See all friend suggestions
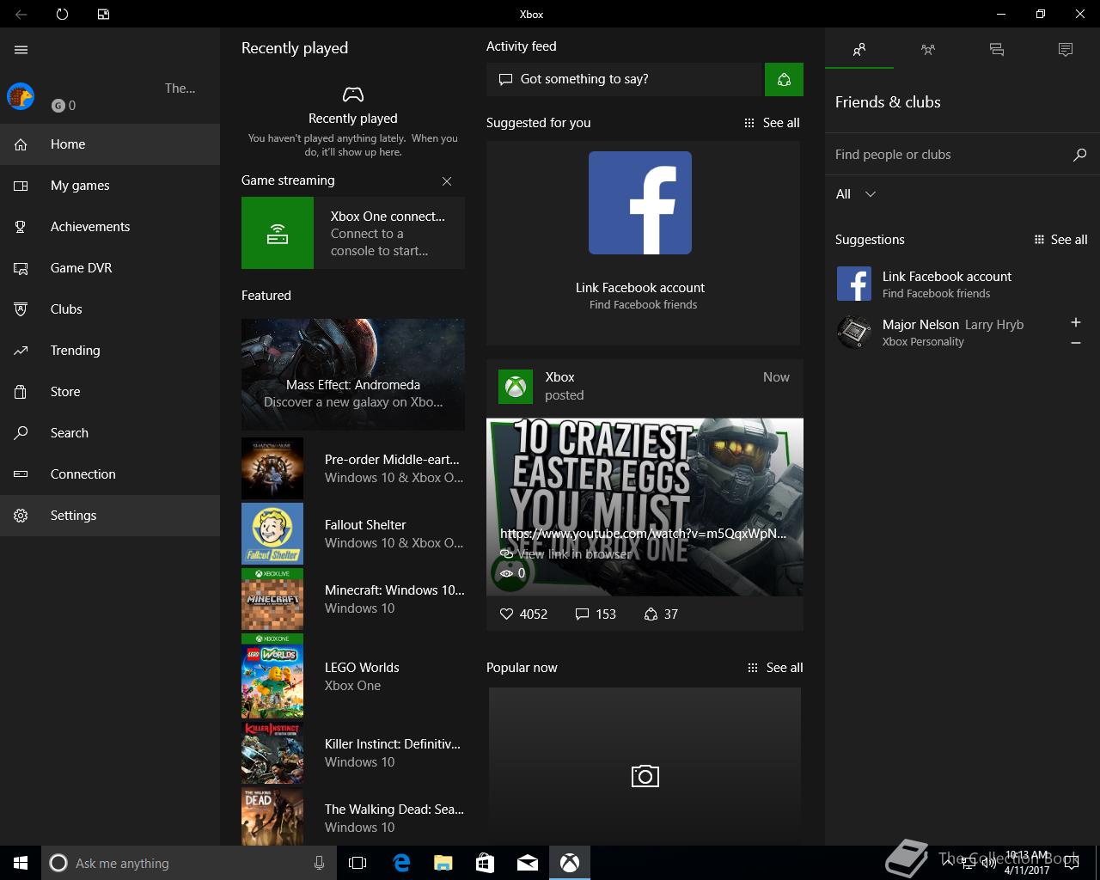This screenshot has width=1100, height=880. (x=1061, y=240)
